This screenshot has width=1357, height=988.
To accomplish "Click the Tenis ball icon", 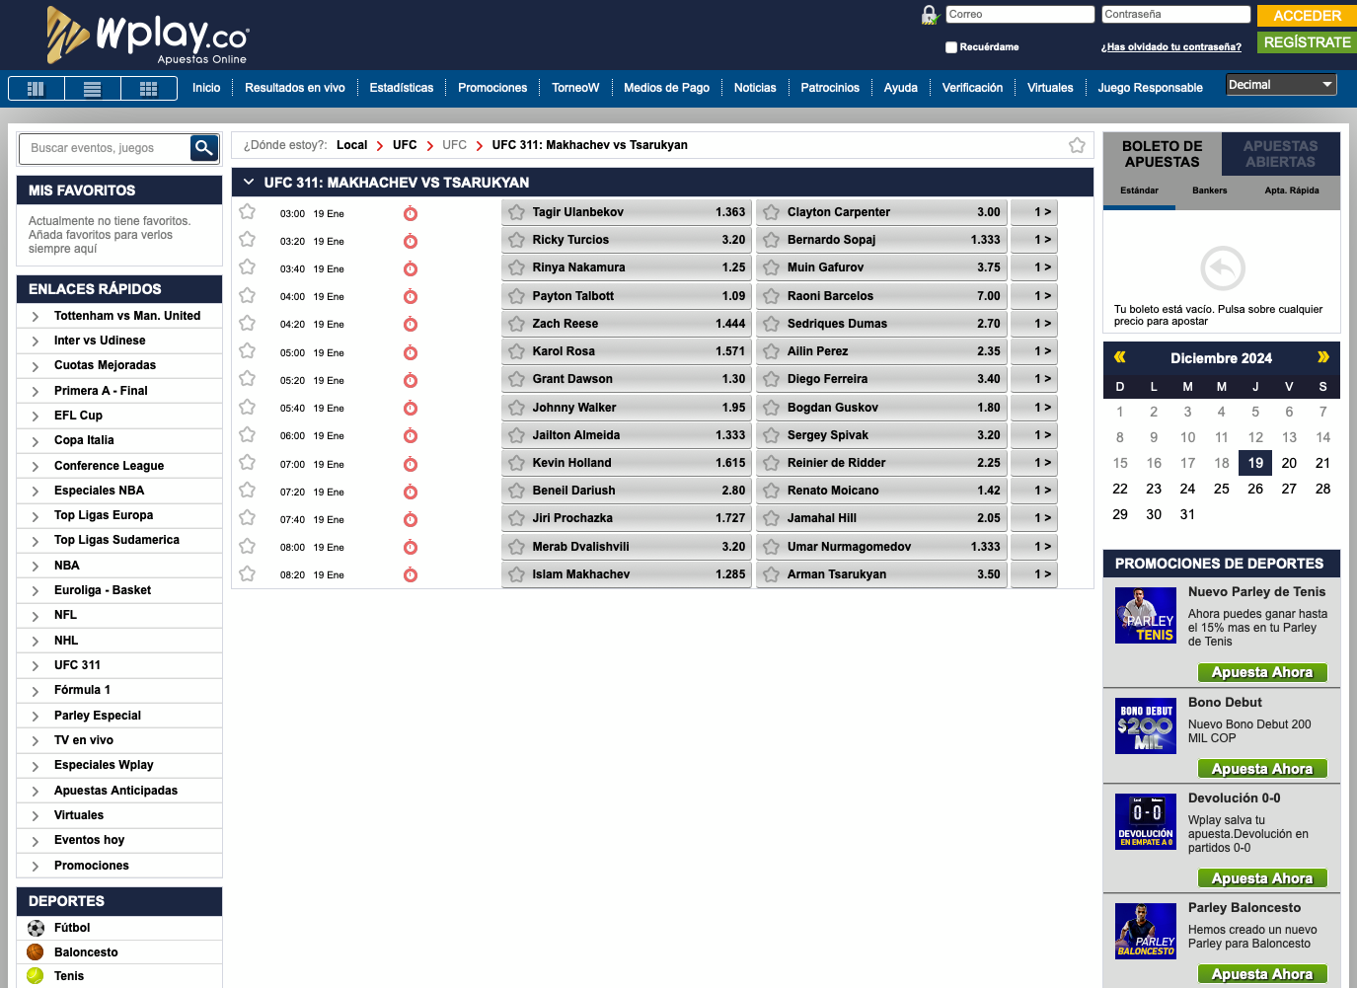I will (x=36, y=976).
